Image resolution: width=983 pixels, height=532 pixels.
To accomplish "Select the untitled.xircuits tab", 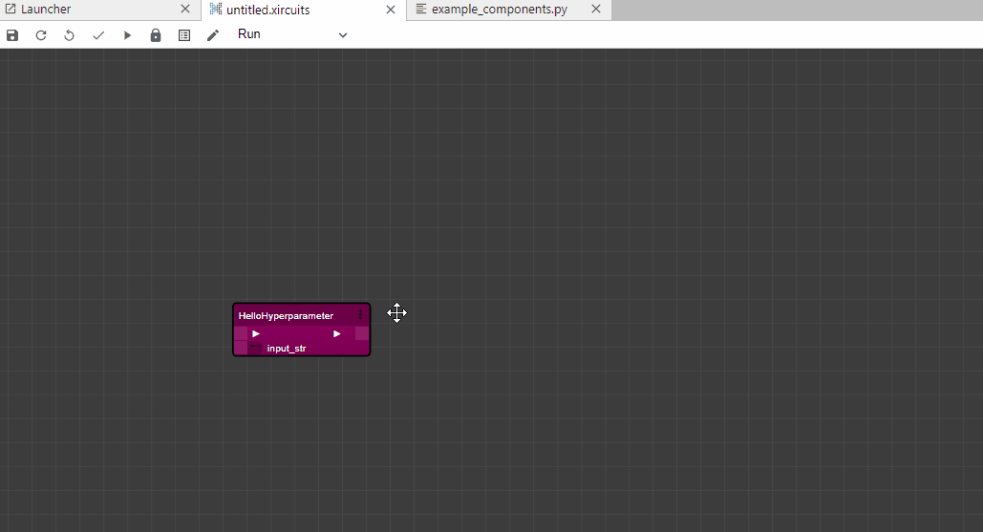I will click(x=267, y=10).
